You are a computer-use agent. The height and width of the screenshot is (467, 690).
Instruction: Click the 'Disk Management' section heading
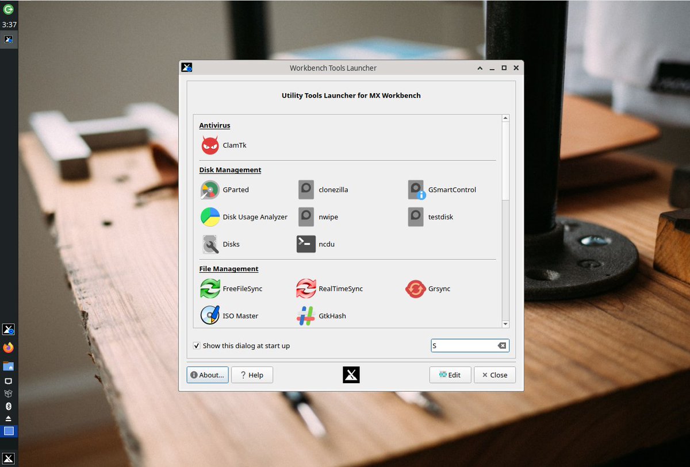[230, 170]
